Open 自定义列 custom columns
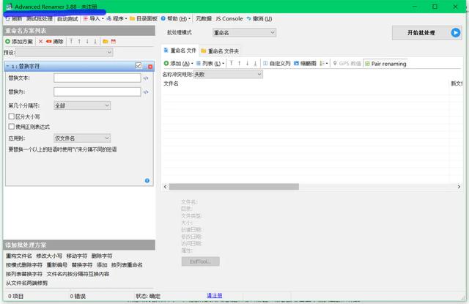 (277, 64)
